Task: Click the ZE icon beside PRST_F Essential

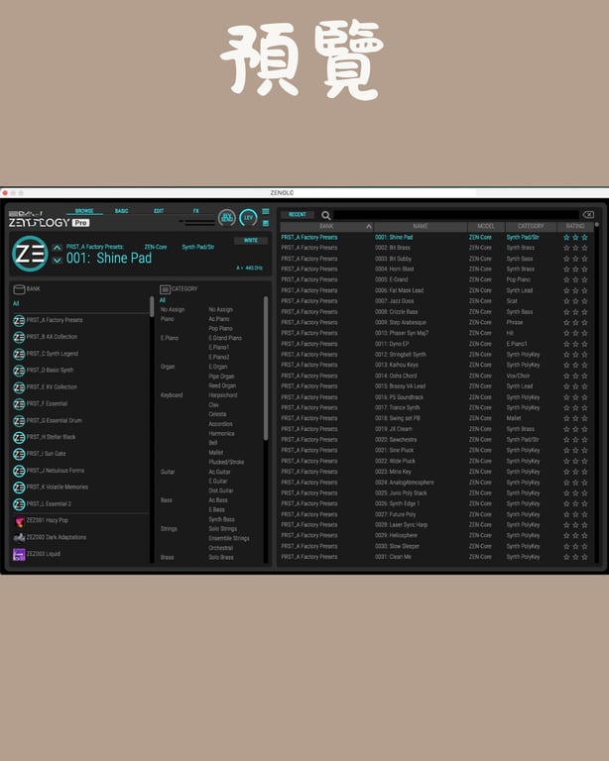Action: tap(19, 404)
